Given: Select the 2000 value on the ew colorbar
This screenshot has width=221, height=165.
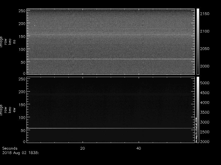Looking at the screenshot, I should click(205, 142).
